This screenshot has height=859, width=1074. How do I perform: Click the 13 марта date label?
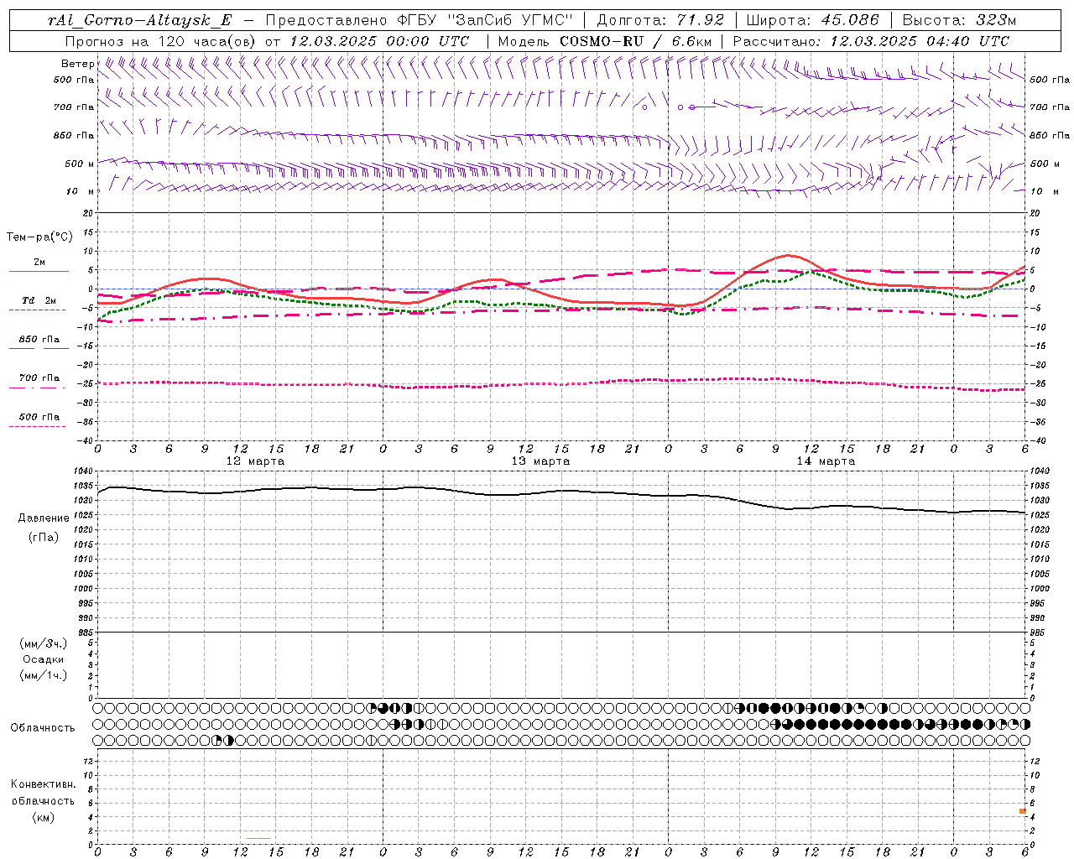pyautogui.click(x=541, y=461)
